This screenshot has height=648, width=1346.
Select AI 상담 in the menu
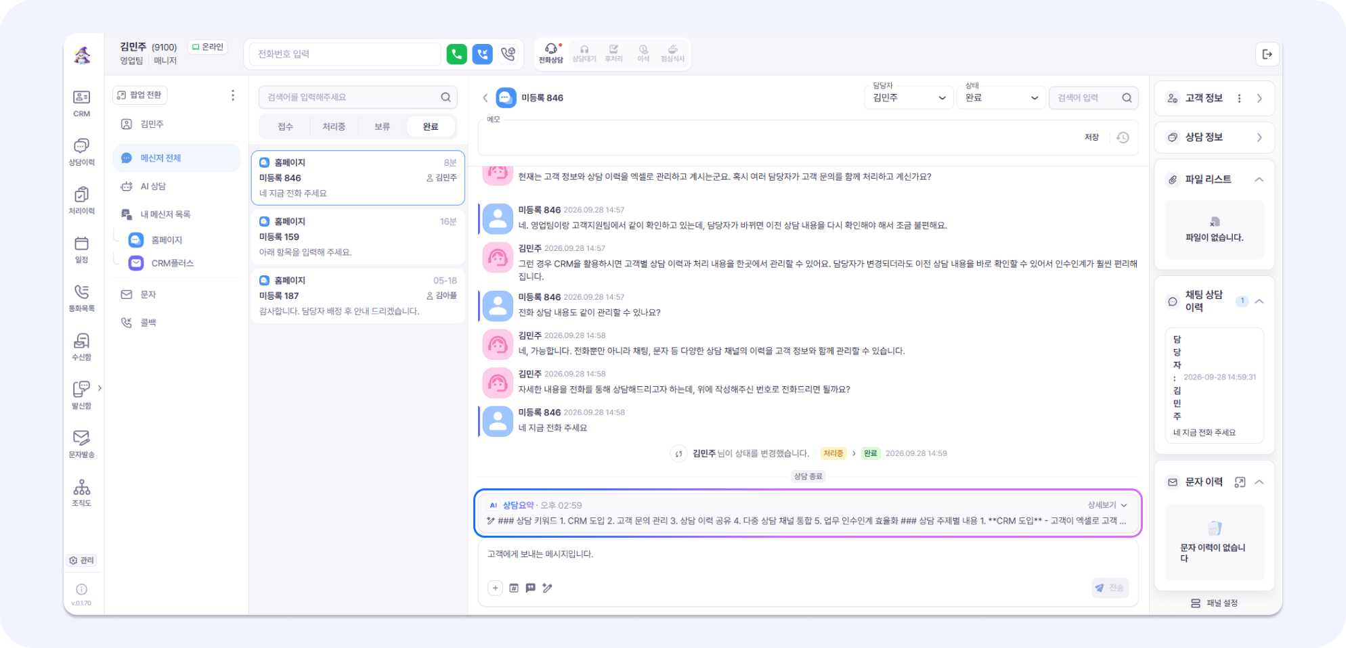pos(177,187)
